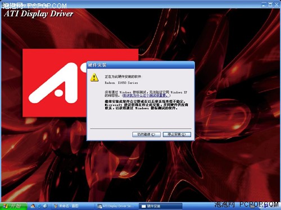Minimize the ATI installer window
The width and height of the screenshot is (281, 210).
coord(264,4)
